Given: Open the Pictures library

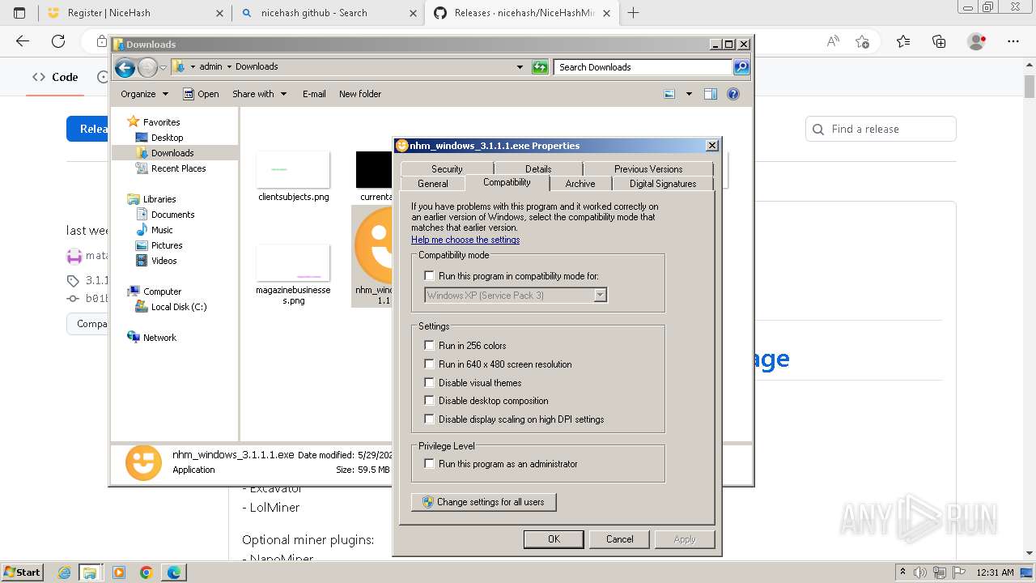Looking at the screenshot, I should pyautogui.click(x=167, y=245).
